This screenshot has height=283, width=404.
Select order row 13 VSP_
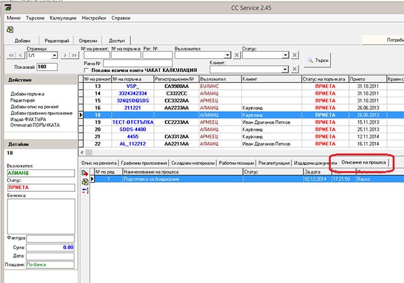click(x=241, y=86)
